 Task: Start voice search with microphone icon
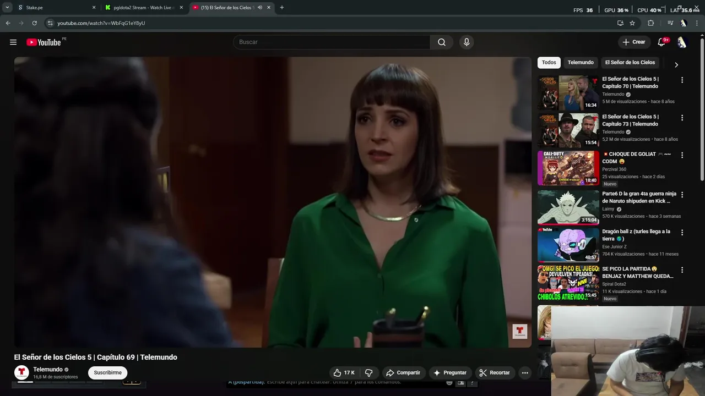[x=467, y=42]
